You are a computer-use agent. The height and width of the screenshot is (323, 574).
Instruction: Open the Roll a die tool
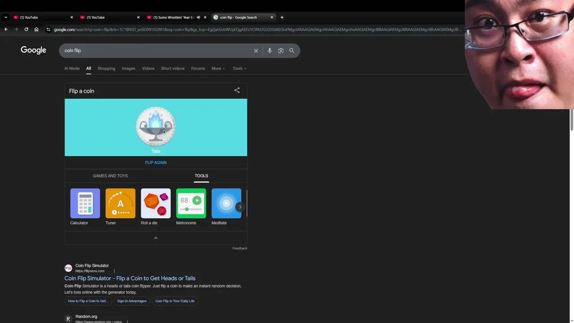(x=156, y=203)
